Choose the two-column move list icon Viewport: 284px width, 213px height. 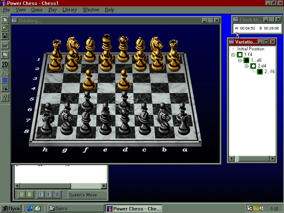[49, 195]
